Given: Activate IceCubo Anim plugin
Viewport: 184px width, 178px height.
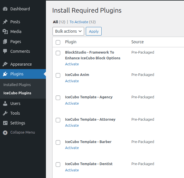Looking at the screenshot, I should coord(72,81).
